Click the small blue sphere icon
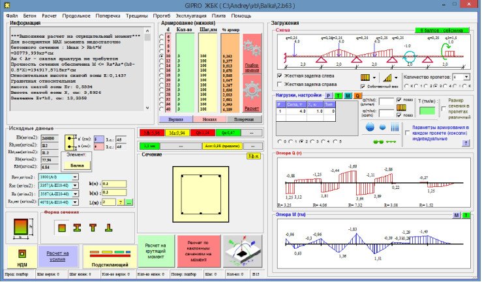Screen dimensions: 482x282 pyautogui.click(x=383, y=127)
